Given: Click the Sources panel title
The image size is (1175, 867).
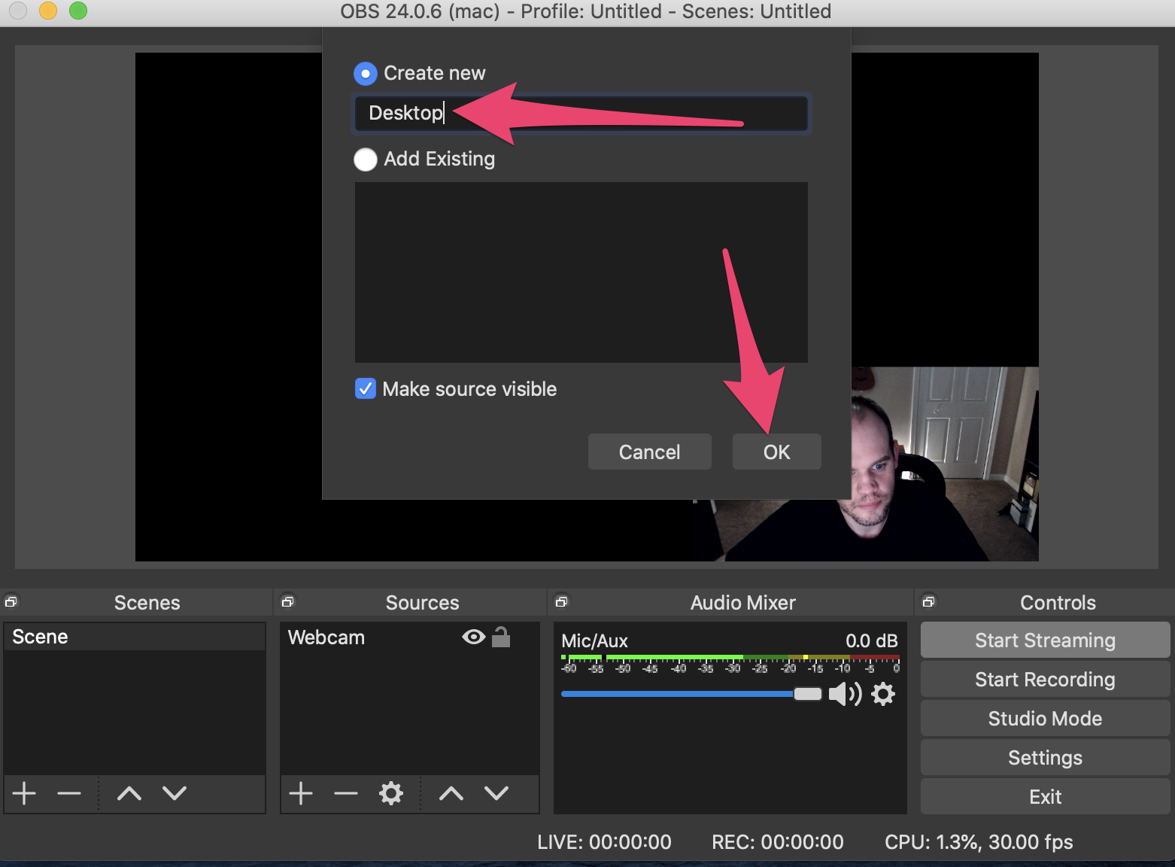Looking at the screenshot, I should click(422, 603).
